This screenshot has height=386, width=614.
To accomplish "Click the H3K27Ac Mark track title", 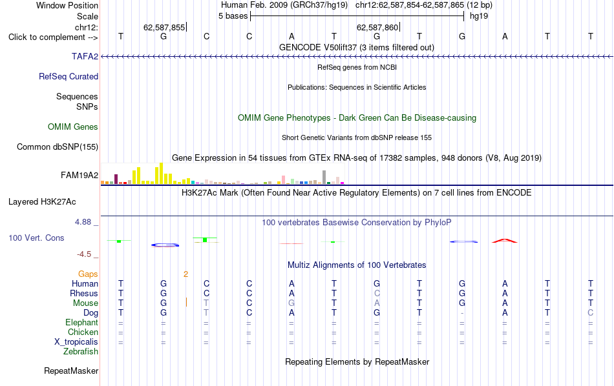I will [357, 193].
